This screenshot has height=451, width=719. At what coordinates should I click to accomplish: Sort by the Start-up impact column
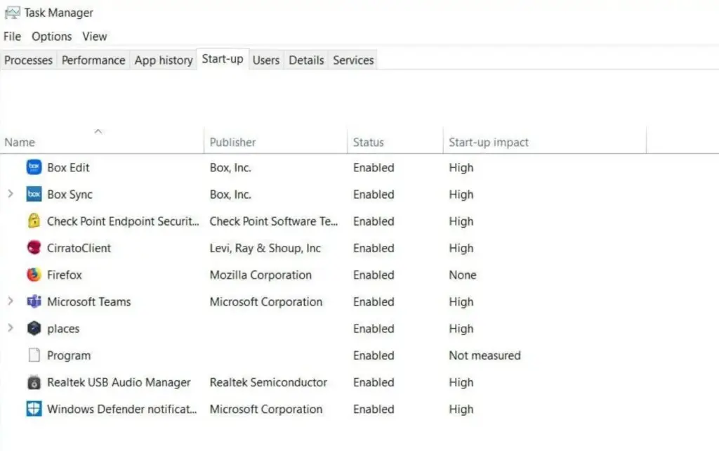[489, 143]
